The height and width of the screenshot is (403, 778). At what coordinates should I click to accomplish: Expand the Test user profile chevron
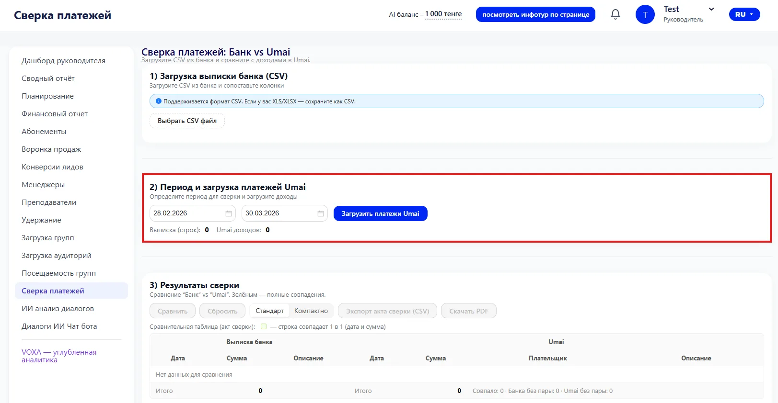pyautogui.click(x=711, y=9)
